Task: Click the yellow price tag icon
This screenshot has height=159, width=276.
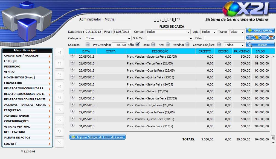Action: coord(257,38)
